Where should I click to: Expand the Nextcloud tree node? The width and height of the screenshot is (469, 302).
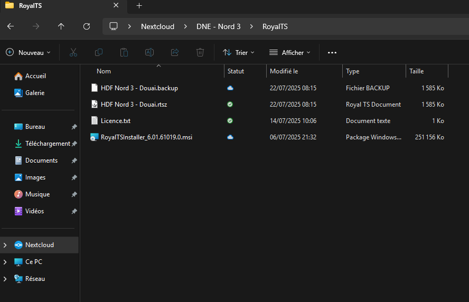pos(5,245)
